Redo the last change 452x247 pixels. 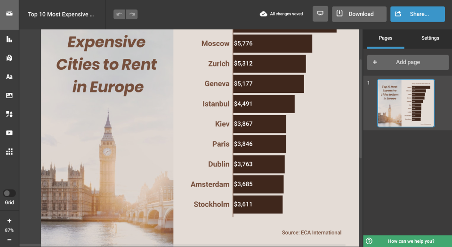tap(132, 14)
